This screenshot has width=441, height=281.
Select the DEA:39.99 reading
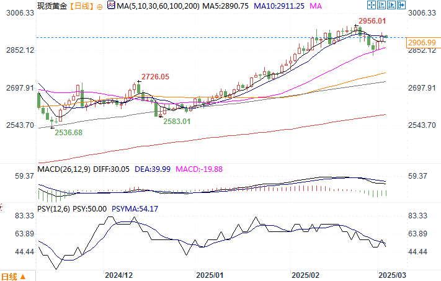pyautogui.click(x=153, y=169)
